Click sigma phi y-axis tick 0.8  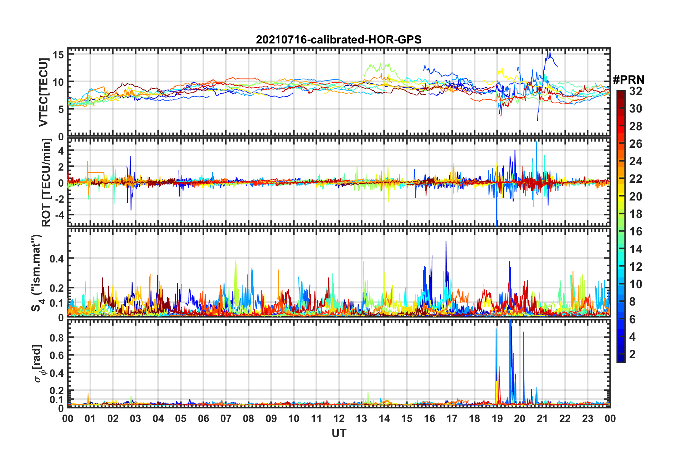57,337
